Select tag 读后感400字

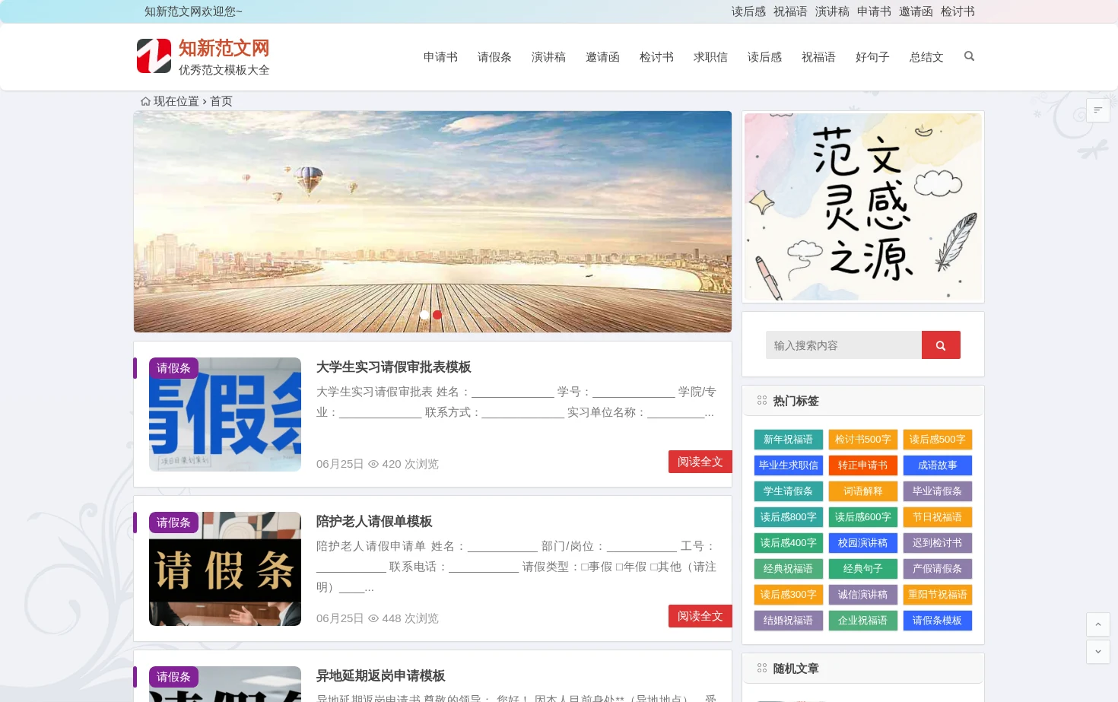[x=788, y=543]
